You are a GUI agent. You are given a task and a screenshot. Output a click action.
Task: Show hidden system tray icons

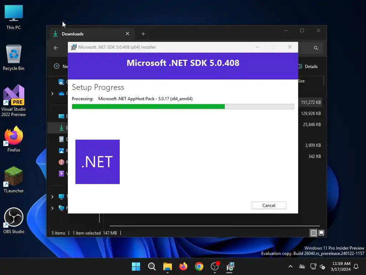[x=291, y=266]
